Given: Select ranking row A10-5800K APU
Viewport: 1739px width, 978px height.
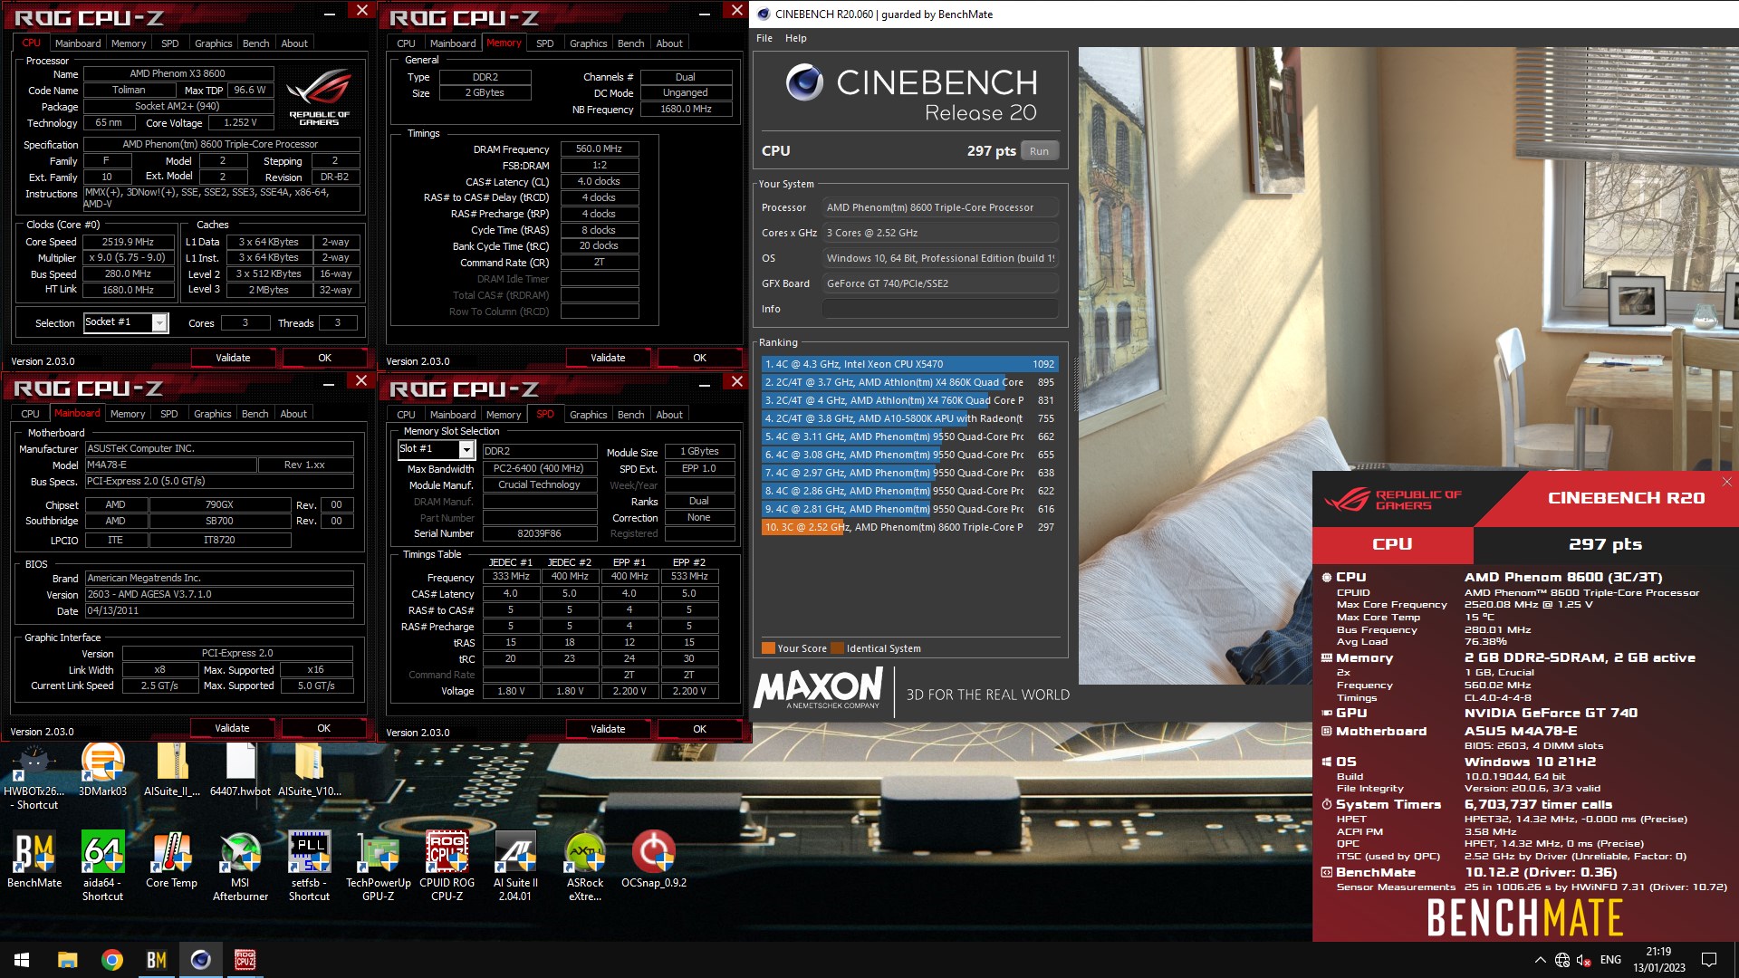Looking at the screenshot, I should click(x=908, y=418).
